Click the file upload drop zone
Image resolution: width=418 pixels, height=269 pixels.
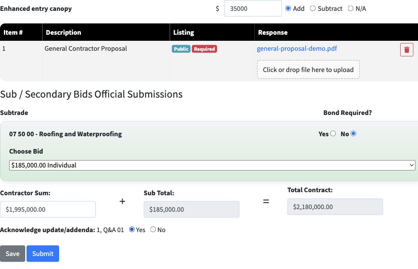point(308,69)
